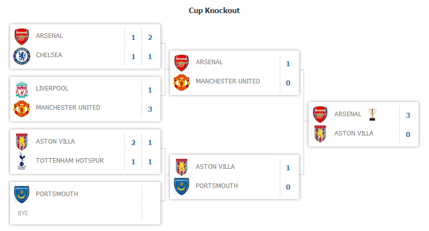Click the Cup Knockout heading
429x231 pixels.
coord(214,11)
